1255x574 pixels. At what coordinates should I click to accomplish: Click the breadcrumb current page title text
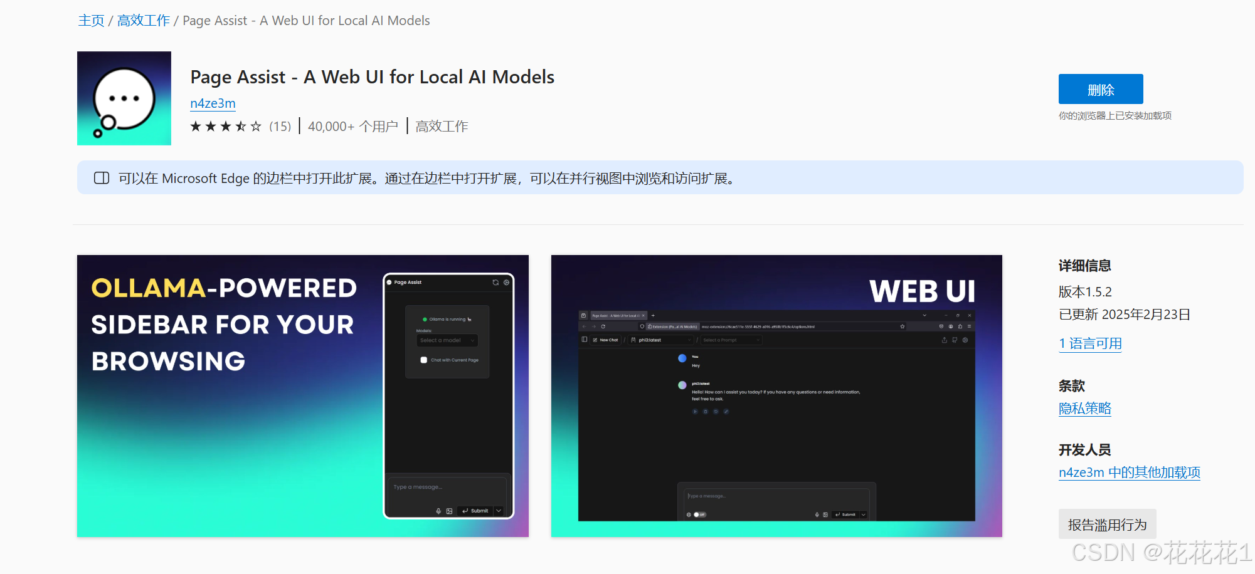[306, 21]
